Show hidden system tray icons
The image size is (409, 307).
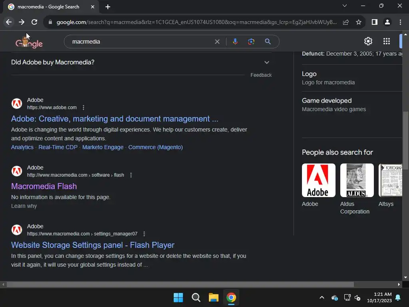coord(322,297)
